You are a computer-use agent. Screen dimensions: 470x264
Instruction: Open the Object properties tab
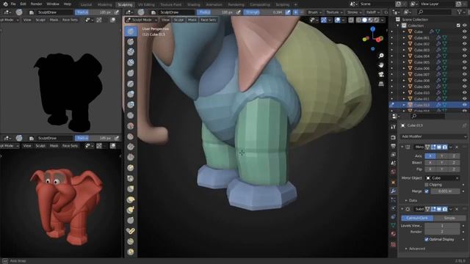coord(394,182)
